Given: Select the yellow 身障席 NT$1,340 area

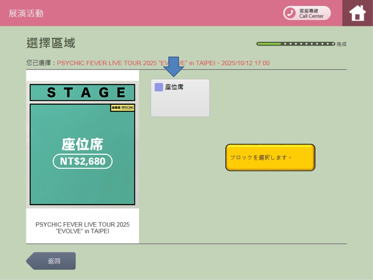Looking at the screenshot, I should [122, 108].
